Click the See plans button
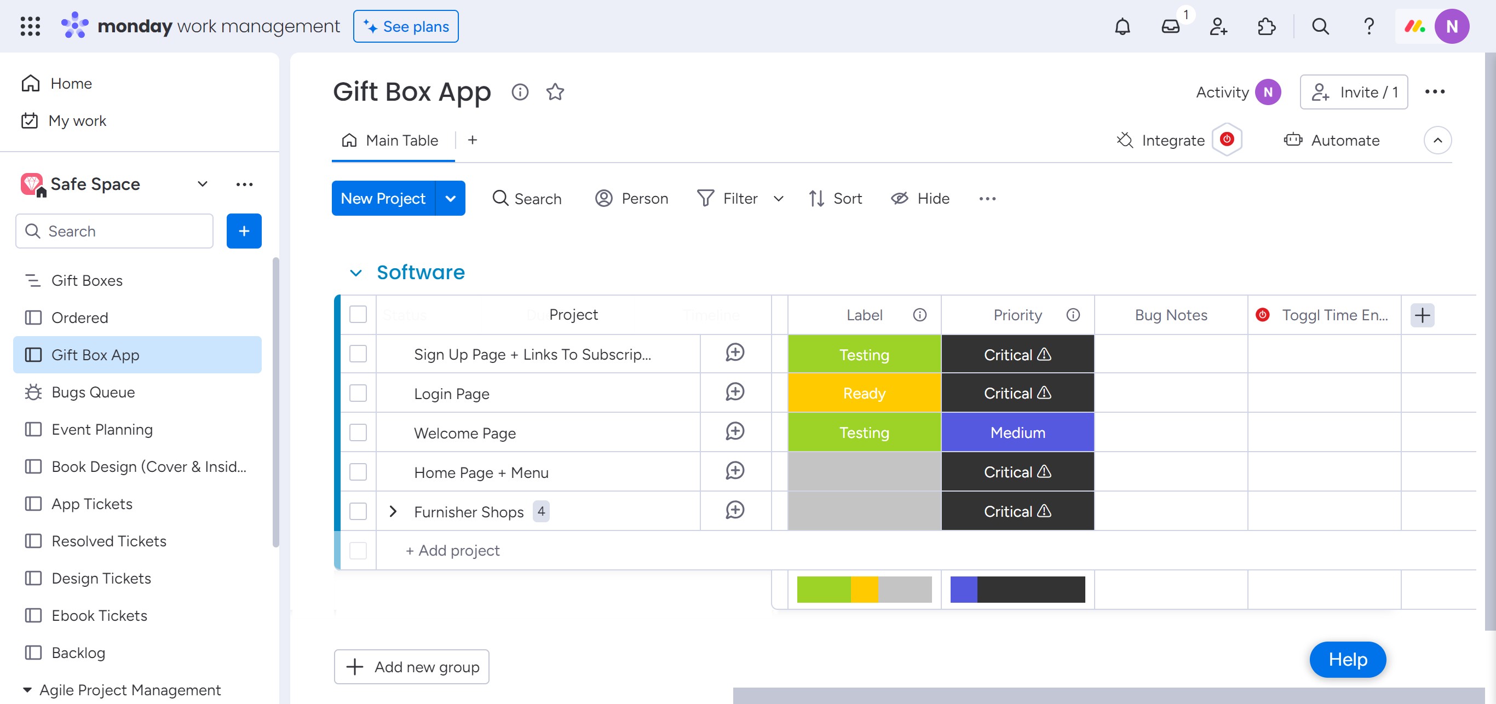 405,27
